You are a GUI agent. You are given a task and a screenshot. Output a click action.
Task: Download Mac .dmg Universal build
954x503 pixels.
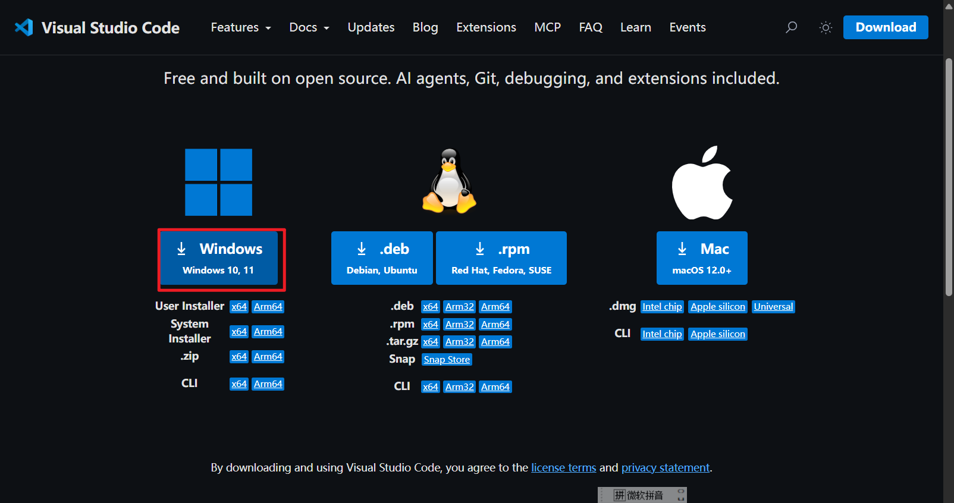[773, 307]
